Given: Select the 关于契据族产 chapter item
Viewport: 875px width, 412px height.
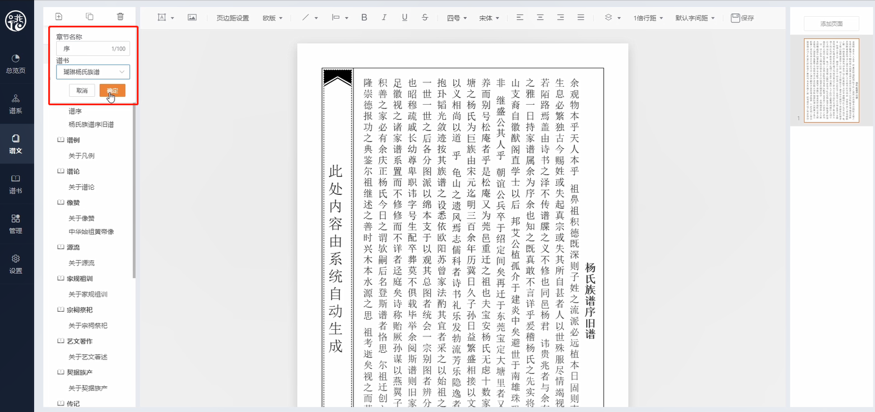Looking at the screenshot, I should click(x=88, y=388).
